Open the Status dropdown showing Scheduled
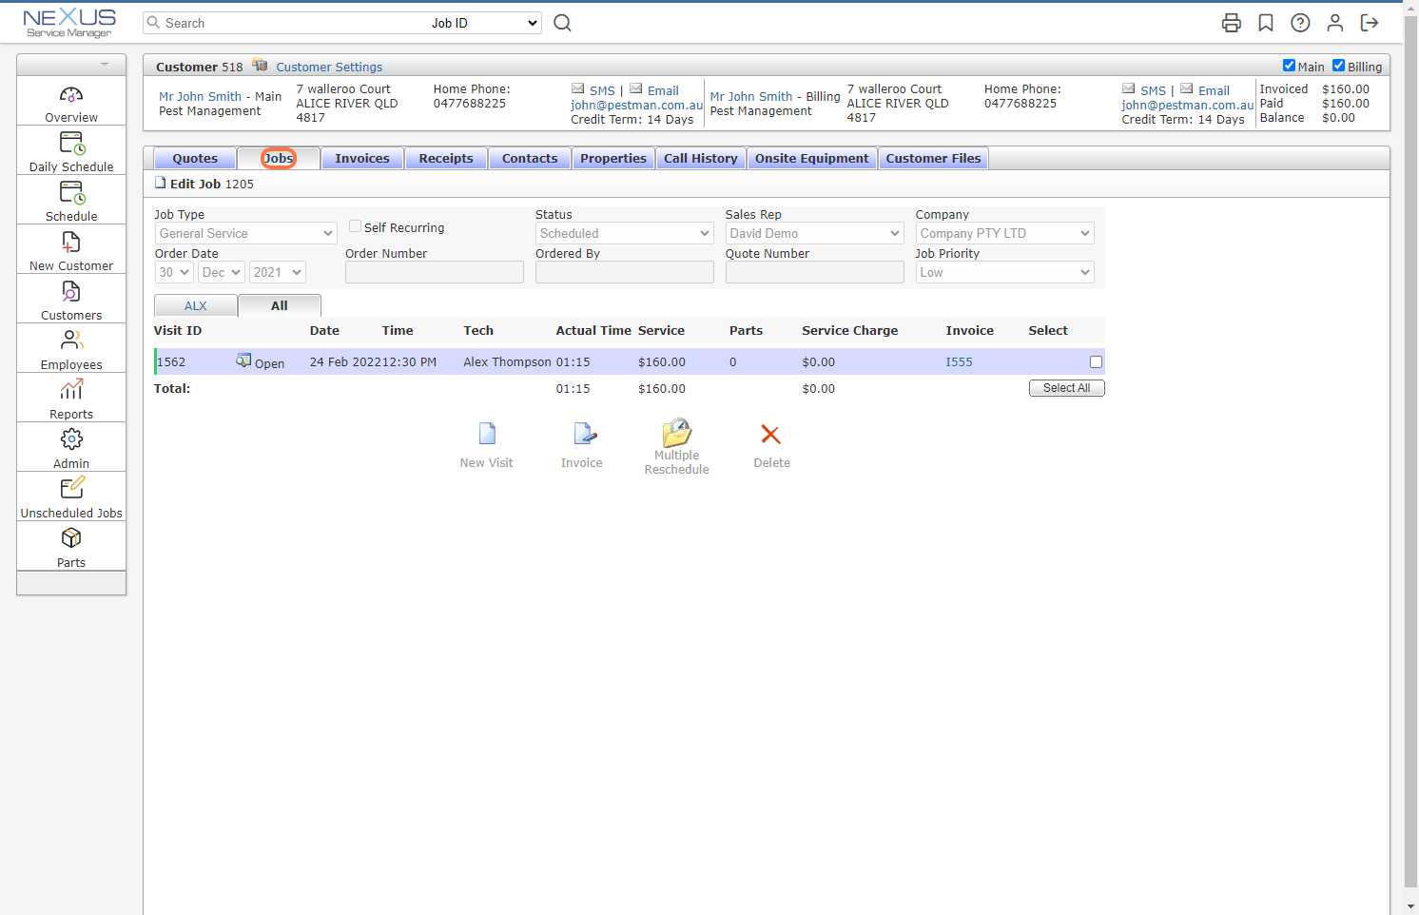The width and height of the screenshot is (1419, 915). click(x=624, y=232)
